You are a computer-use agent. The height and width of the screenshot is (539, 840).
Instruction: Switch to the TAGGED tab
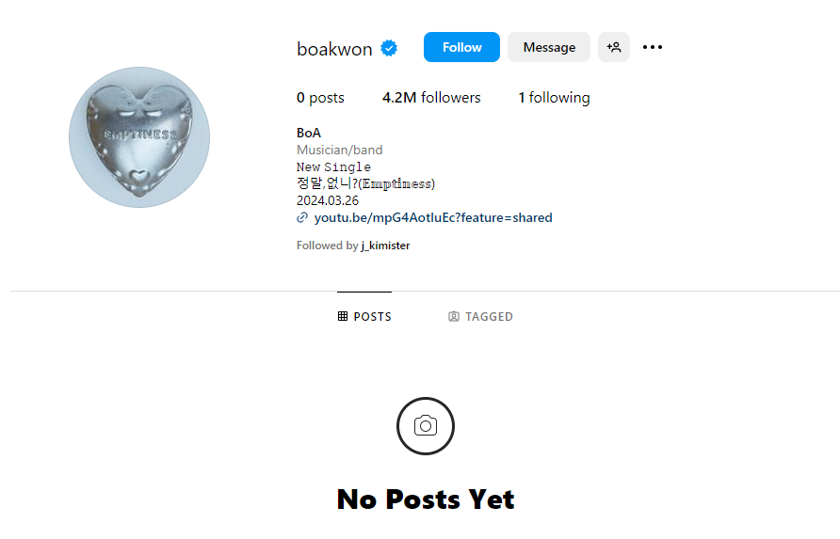[x=480, y=316]
